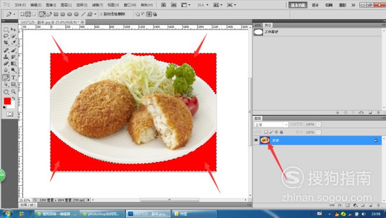Click the red foreground color swatch
This screenshot has width=386, height=218.
[7, 101]
